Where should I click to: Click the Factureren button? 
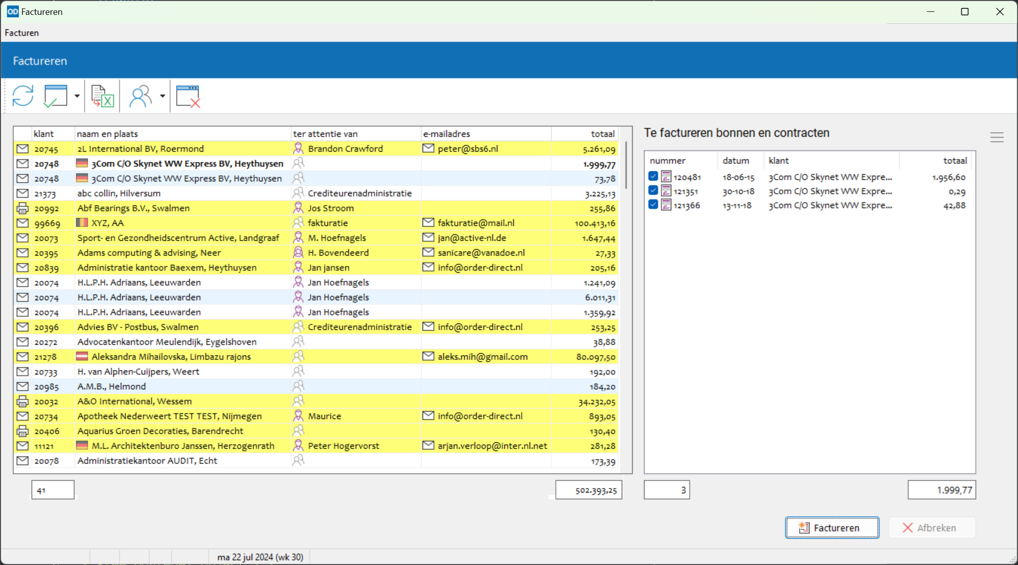pos(832,528)
